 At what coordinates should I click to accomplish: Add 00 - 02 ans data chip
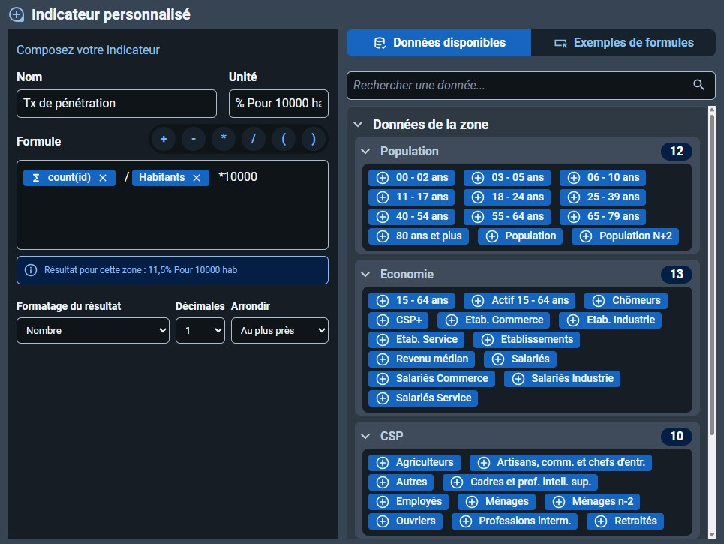pos(411,177)
